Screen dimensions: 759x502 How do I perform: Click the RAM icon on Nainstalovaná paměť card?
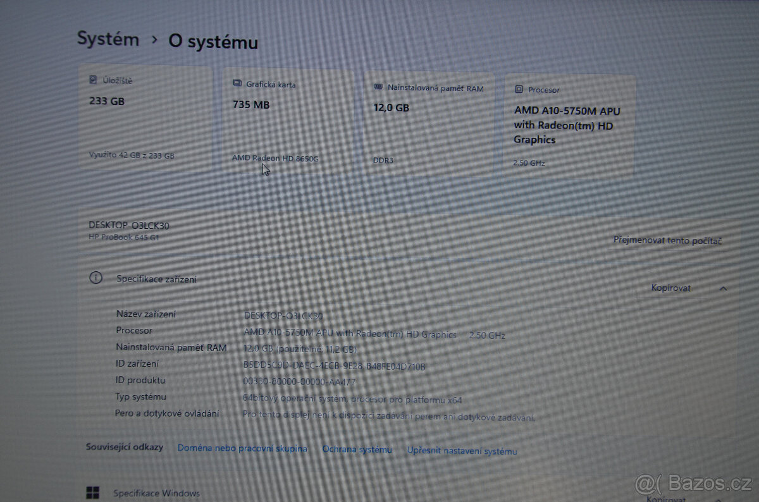(x=378, y=87)
